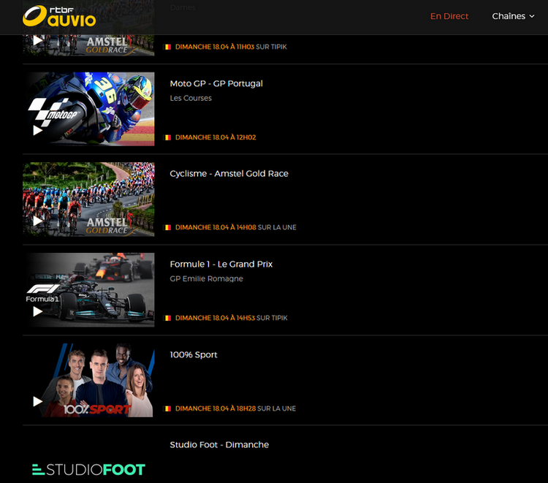Open Moto GP - GP Portugal title
548x483 pixels.
pos(216,83)
